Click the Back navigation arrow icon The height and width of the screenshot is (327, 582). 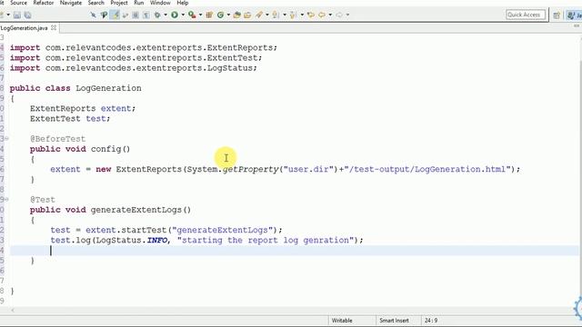(x=322, y=15)
